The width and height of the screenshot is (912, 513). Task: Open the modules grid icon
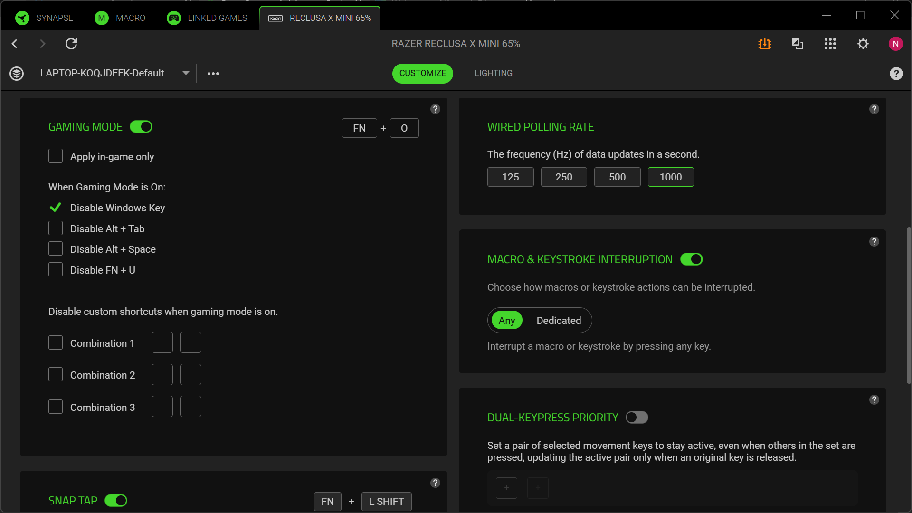[x=830, y=44]
